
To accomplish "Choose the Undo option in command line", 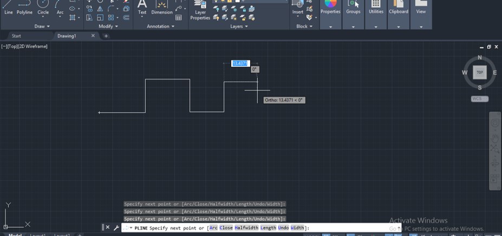I will [x=283, y=228].
